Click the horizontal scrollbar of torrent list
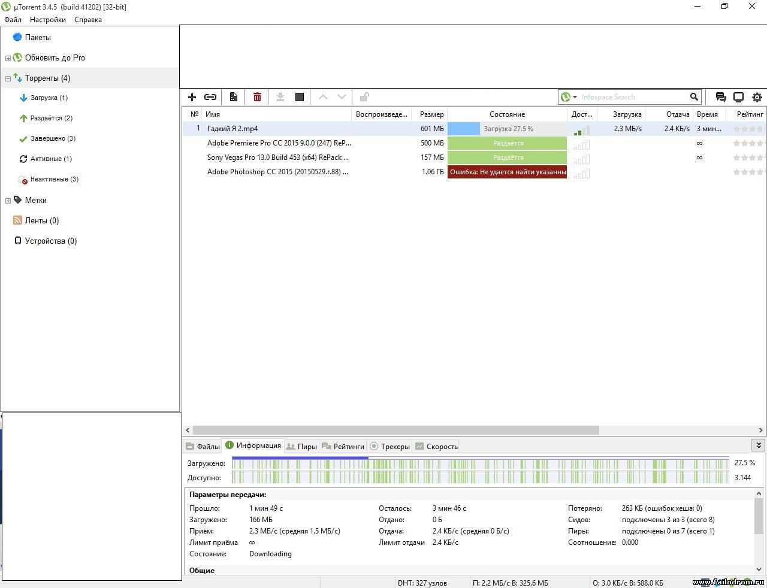The height and width of the screenshot is (588, 767). pos(395,430)
